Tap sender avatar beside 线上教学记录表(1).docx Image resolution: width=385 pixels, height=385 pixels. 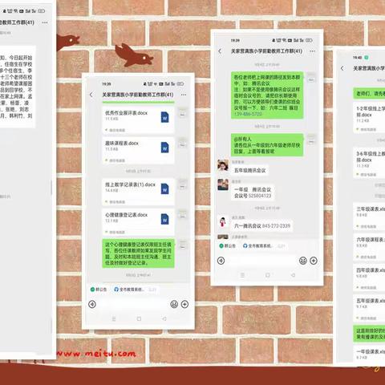tap(183, 184)
